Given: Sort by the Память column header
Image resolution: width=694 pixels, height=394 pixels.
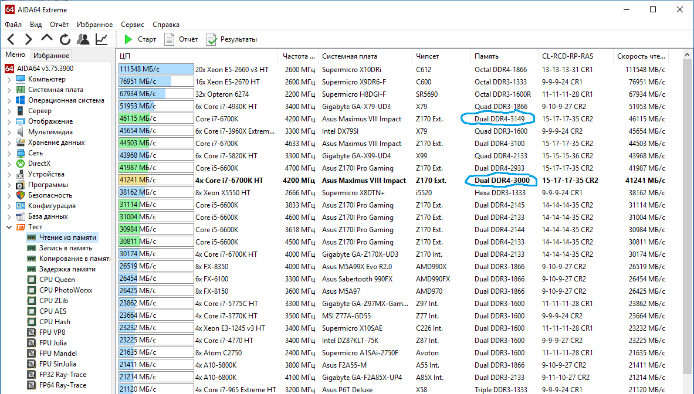Looking at the screenshot, I should pos(504,56).
